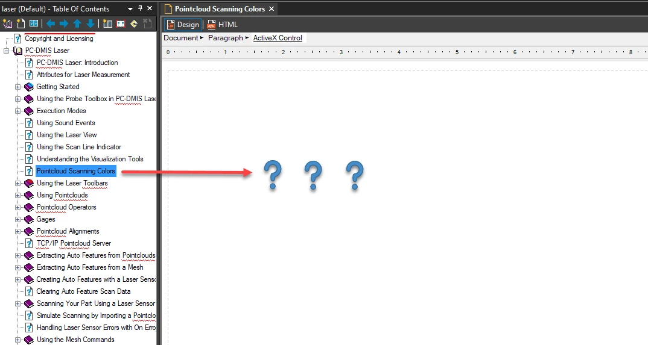Close the Pointcloud Scanning Colors tab
This screenshot has width=648, height=345.
(272, 8)
